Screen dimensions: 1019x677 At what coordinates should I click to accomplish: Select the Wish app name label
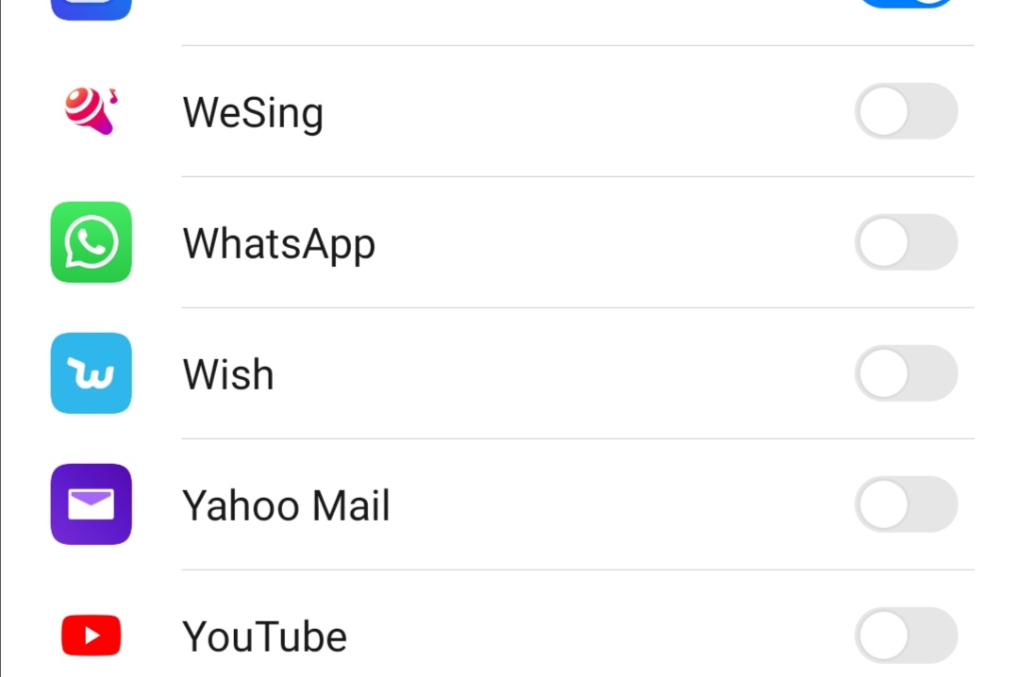point(228,374)
